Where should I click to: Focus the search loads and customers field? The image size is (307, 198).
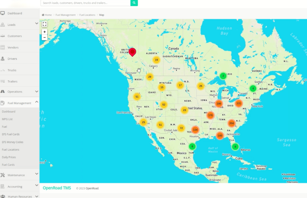(85, 3)
